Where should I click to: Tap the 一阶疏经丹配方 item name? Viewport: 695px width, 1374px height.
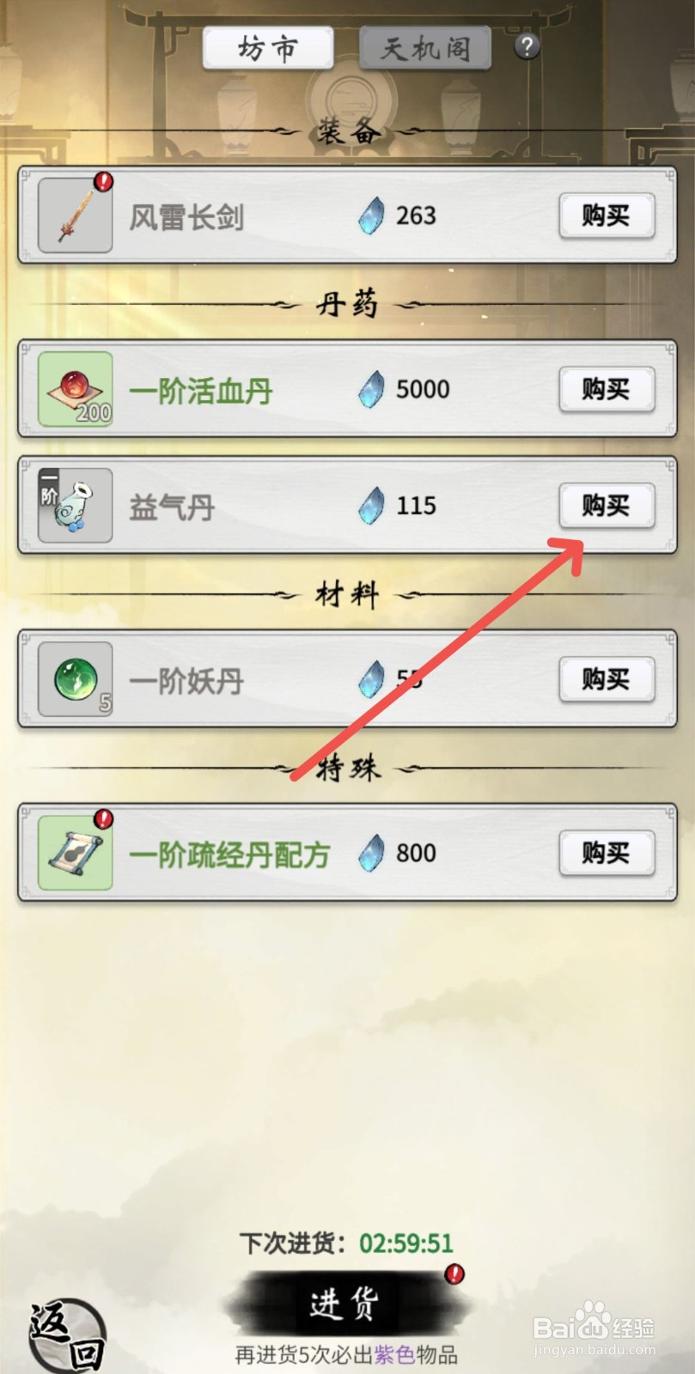pyautogui.click(x=229, y=854)
